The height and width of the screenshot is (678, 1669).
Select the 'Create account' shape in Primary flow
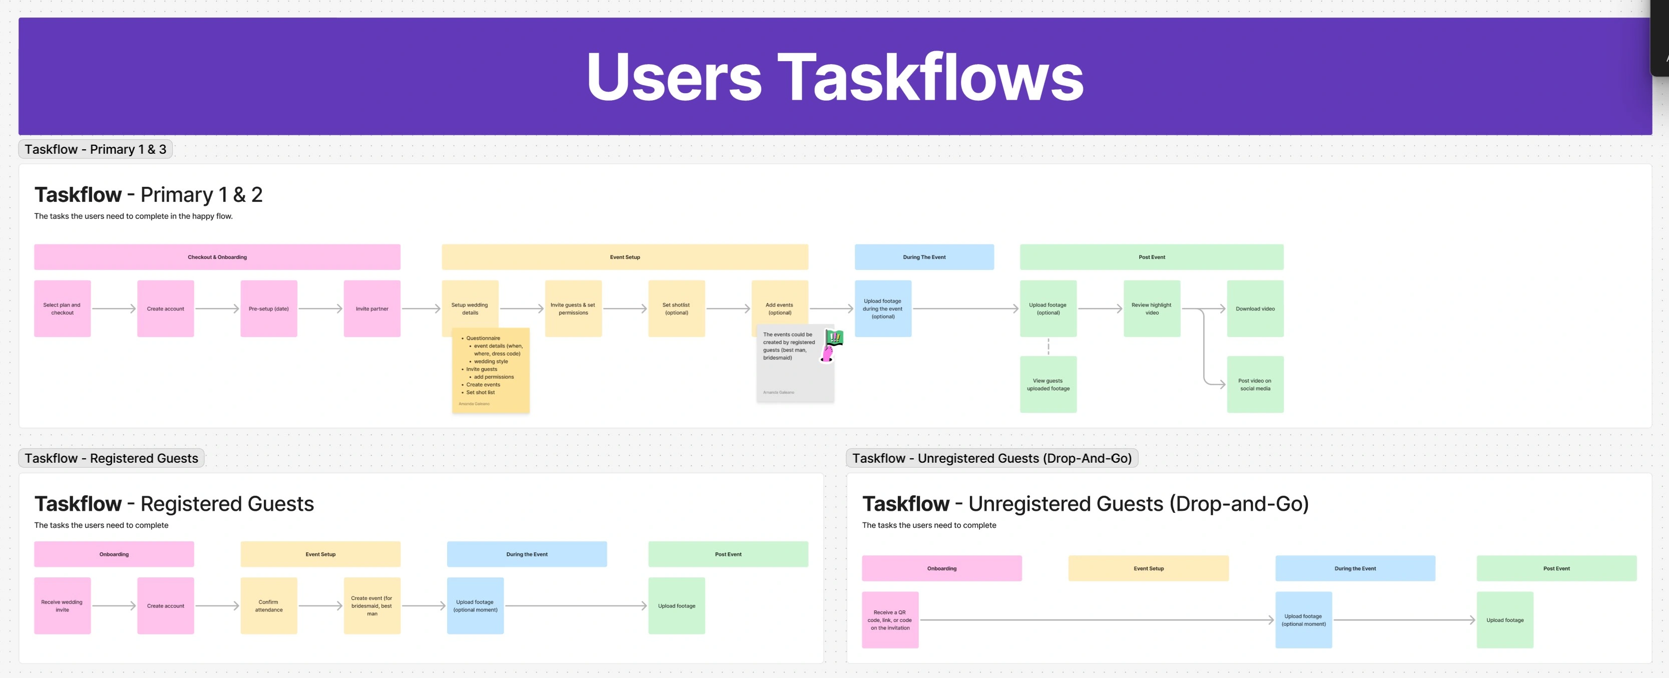[x=165, y=308]
